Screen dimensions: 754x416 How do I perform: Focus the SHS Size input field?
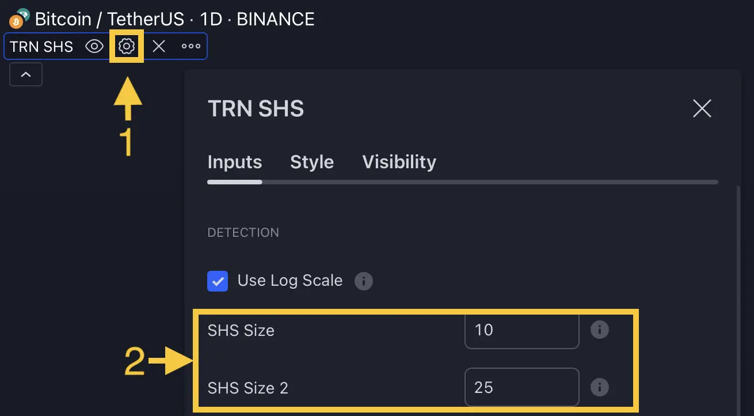tap(521, 330)
